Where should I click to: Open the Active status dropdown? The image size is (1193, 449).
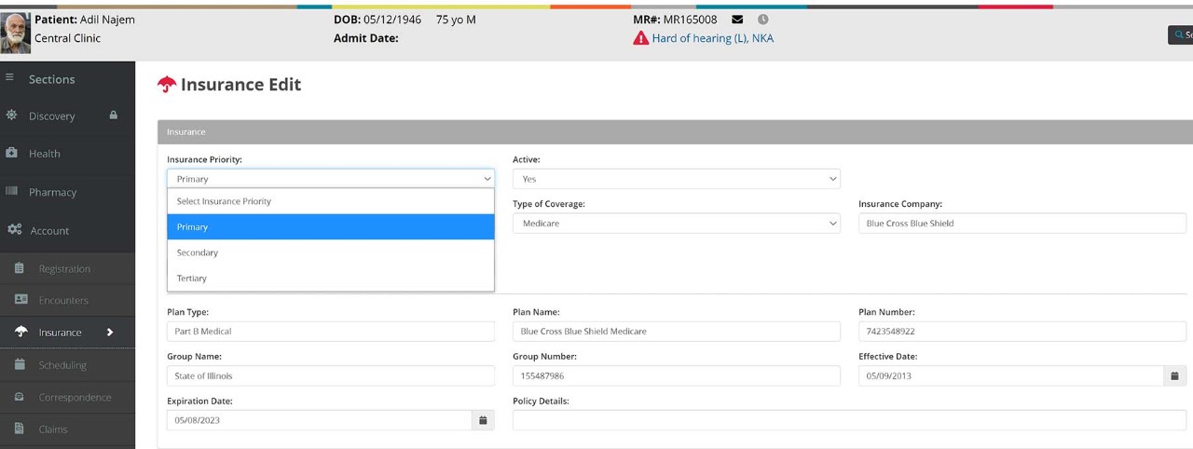pos(676,179)
